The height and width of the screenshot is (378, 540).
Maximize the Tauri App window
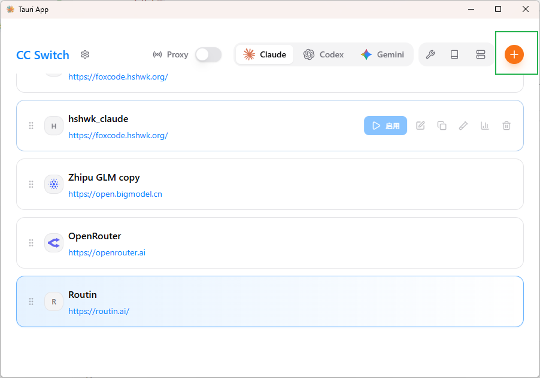click(x=498, y=9)
